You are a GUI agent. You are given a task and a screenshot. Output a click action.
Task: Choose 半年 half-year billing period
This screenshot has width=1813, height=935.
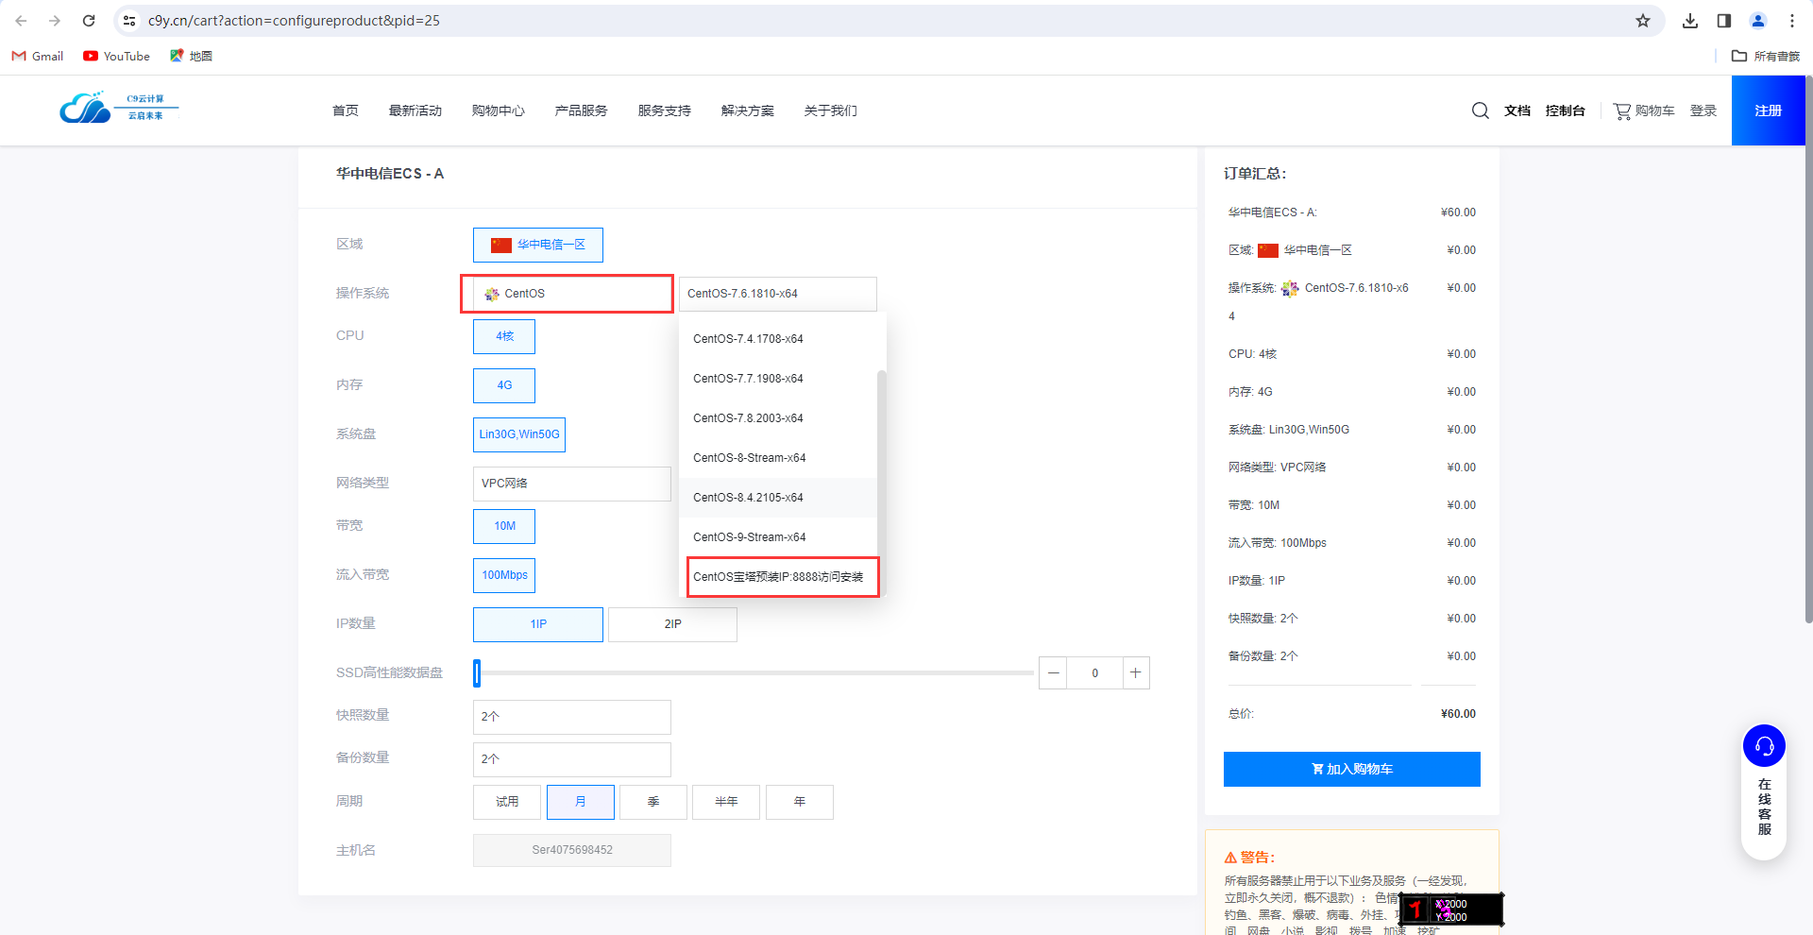tap(726, 802)
